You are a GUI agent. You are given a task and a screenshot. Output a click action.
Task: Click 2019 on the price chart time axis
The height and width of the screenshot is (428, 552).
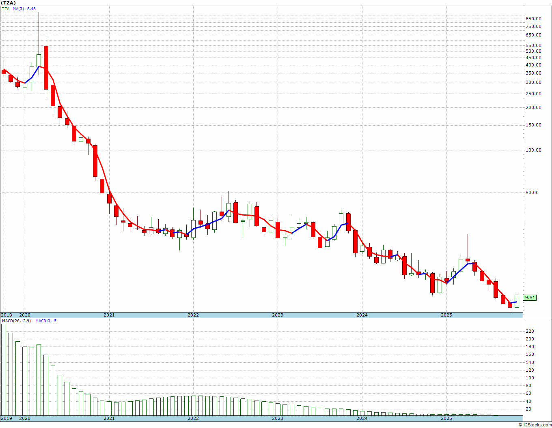click(6, 315)
